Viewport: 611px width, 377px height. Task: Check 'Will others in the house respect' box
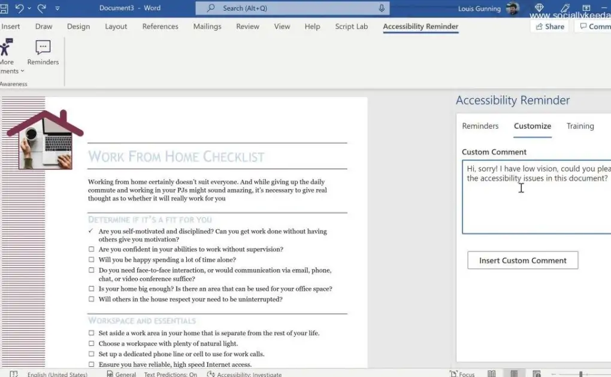click(91, 299)
